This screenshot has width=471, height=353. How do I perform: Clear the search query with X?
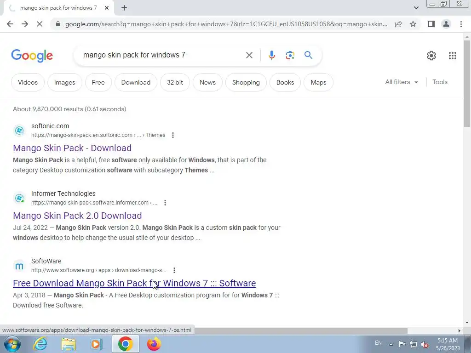(x=249, y=55)
